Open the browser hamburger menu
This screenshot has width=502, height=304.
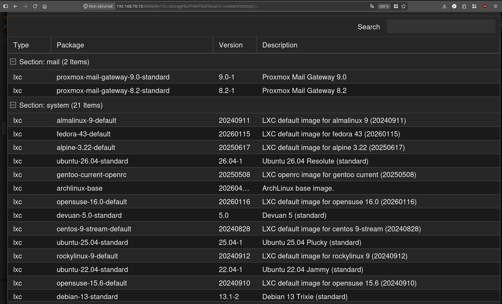coord(495,6)
